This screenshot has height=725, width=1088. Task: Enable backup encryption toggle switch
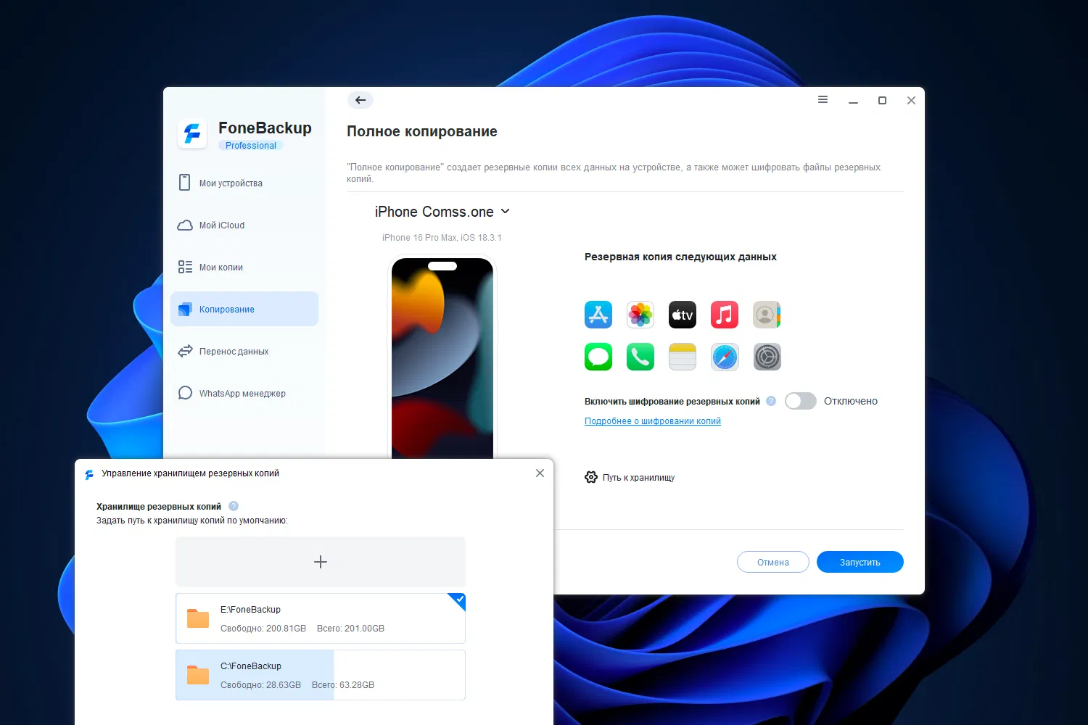[801, 401]
